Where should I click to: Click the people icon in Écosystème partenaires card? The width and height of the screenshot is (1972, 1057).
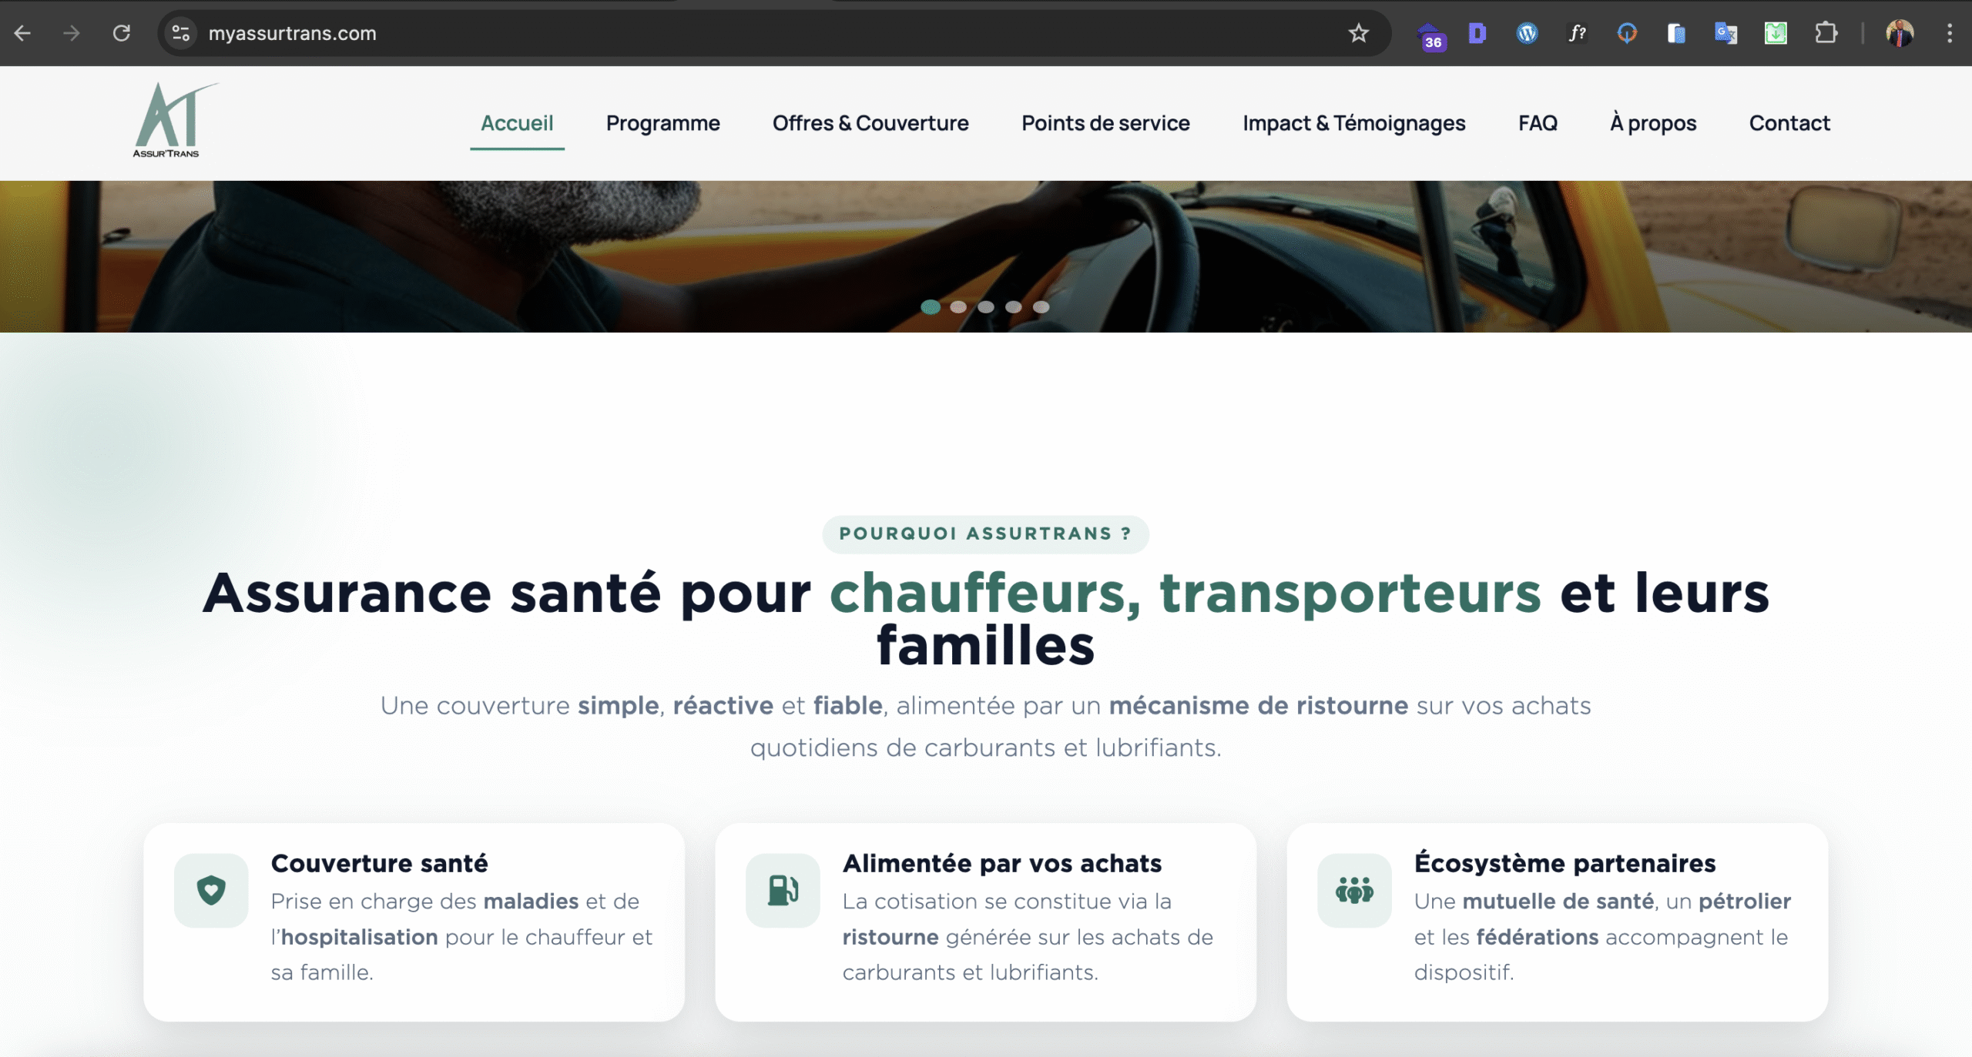(1354, 890)
